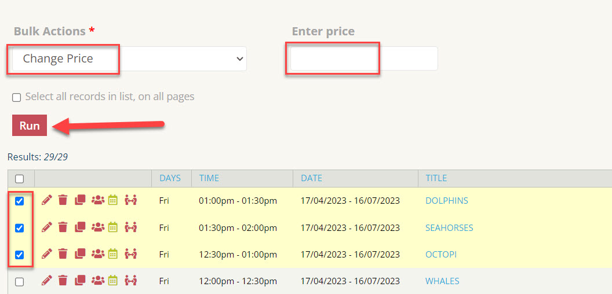Click the red Run button

pyautogui.click(x=30, y=126)
